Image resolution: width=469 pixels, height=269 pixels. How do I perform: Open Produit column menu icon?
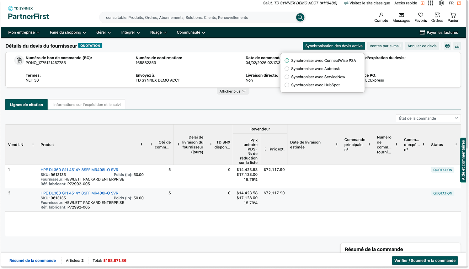coord(141,145)
